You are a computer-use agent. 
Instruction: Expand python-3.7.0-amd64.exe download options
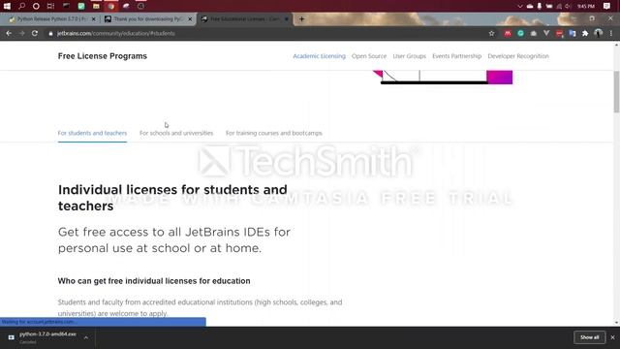point(86,337)
